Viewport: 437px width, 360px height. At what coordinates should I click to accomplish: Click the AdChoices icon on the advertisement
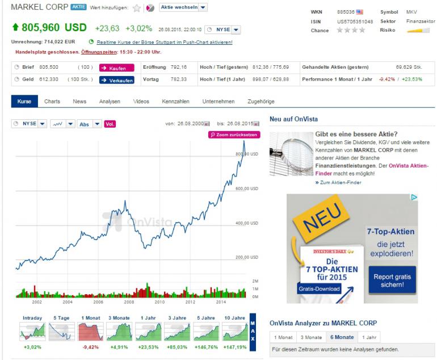pyautogui.click(x=414, y=198)
